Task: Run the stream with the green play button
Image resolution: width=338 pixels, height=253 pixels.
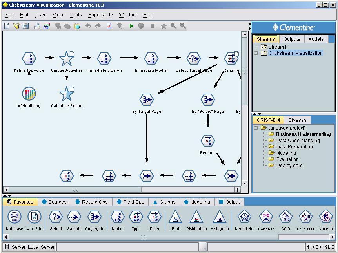Action: point(131,26)
